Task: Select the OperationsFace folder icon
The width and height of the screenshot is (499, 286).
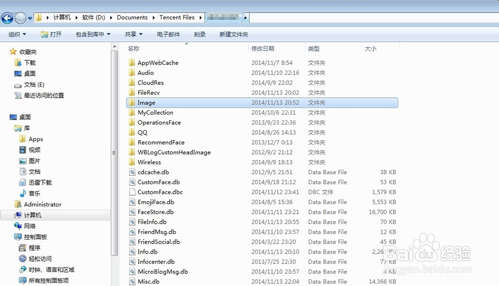Action: pos(132,122)
